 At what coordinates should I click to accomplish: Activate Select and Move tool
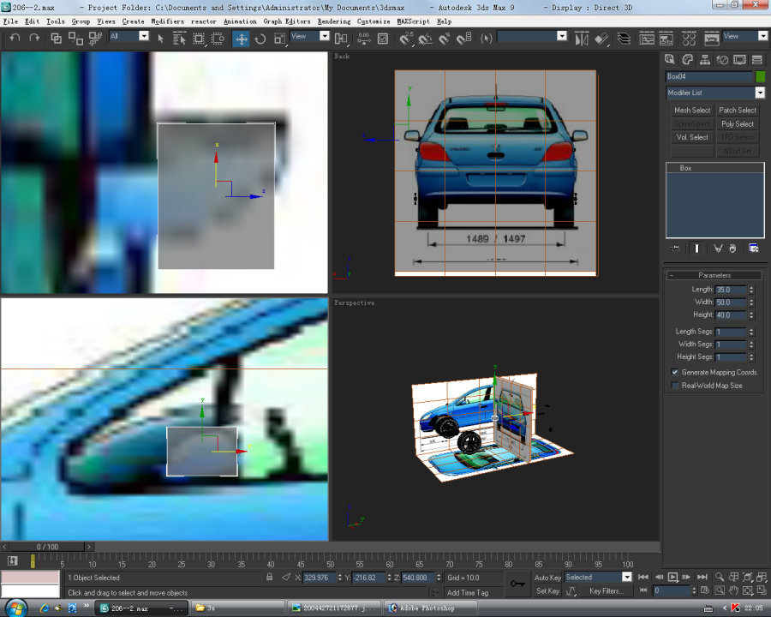241,39
